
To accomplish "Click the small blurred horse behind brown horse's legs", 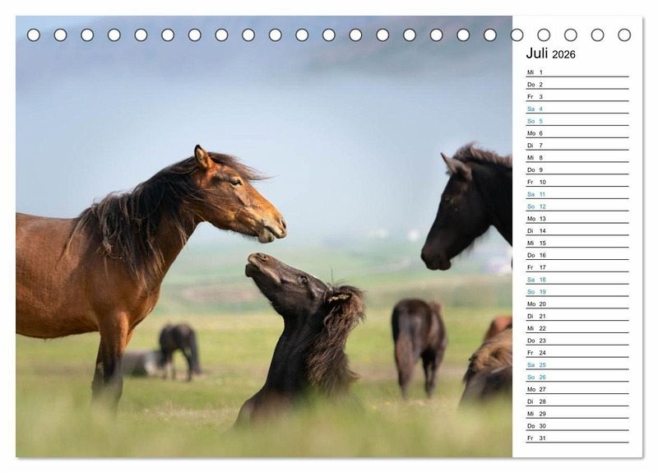I will point(178,345).
